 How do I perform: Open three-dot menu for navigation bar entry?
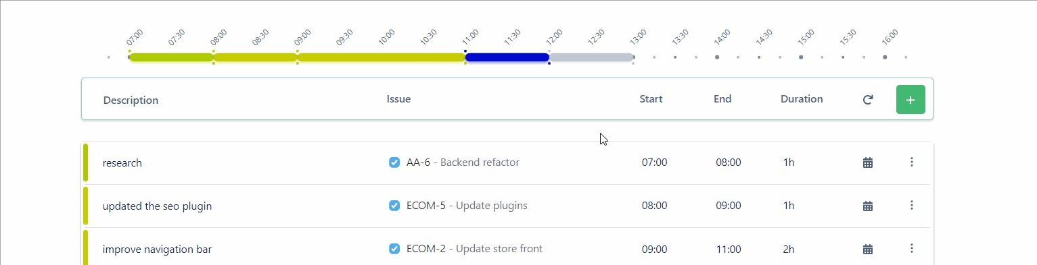point(912,248)
